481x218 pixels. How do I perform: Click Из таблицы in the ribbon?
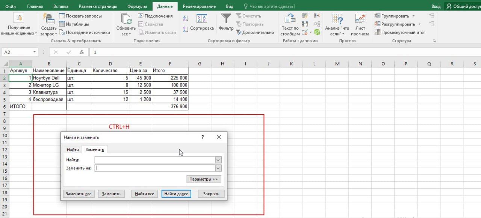coord(74,24)
